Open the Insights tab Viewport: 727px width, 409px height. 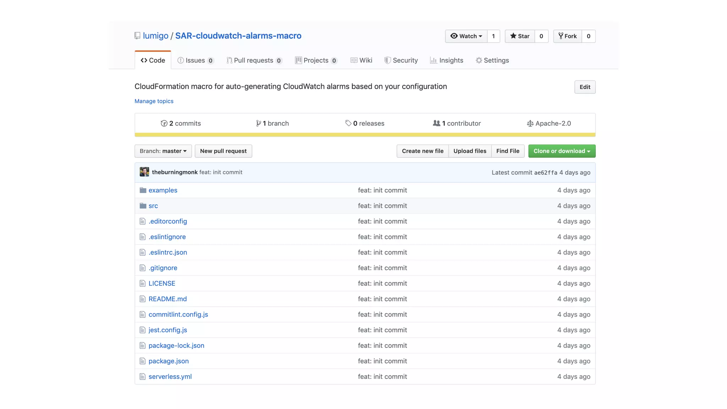447,60
